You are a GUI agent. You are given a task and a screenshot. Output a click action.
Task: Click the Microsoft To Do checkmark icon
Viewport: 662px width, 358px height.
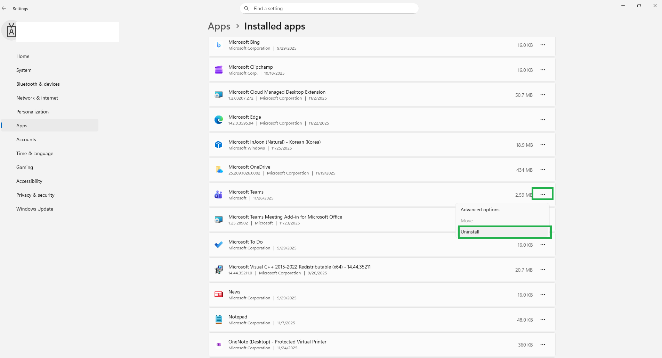coord(219,245)
